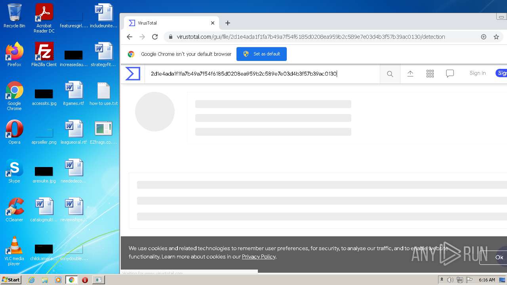Image resolution: width=507 pixels, height=285 pixels.
Task: Open the how to use.txt file
Action: [x=104, y=93]
